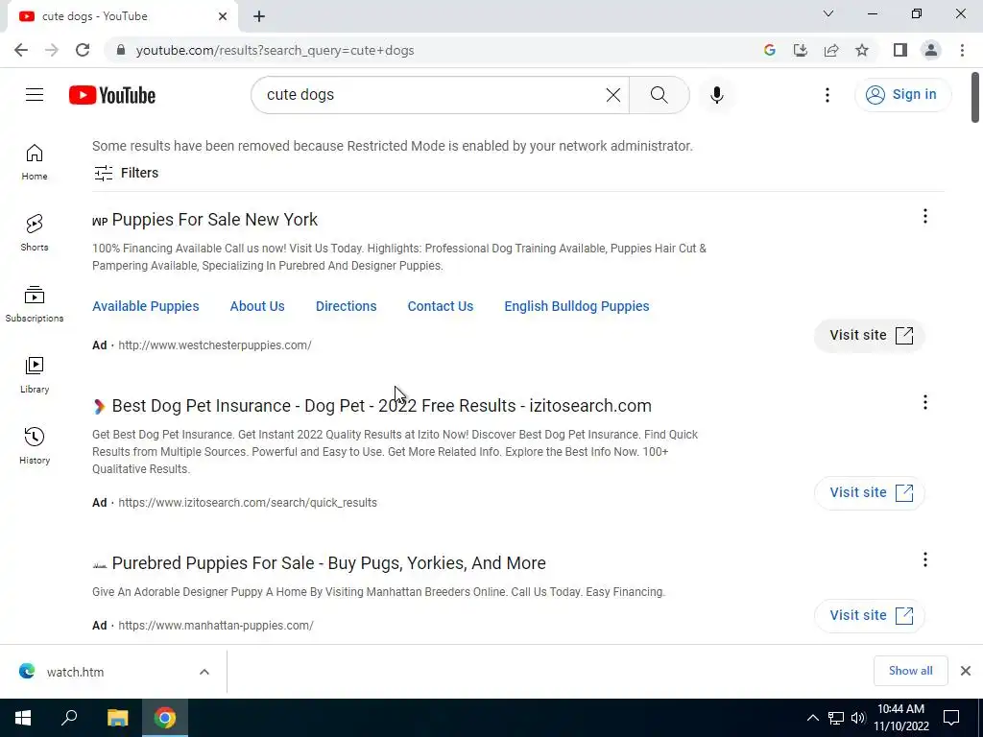Image resolution: width=983 pixels, height=737 pixels.
Task: Search with your voice microphone icon
Action: point(716,95)
